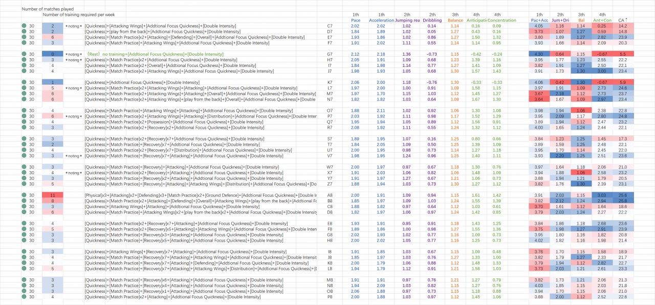Click the 'Acceleration' column header
Screen dimensions: 655x305
coord(381,20)
